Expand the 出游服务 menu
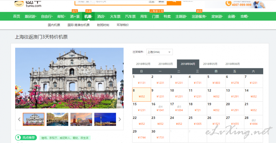This screenshot has width=276, height=143. (199, 17)
